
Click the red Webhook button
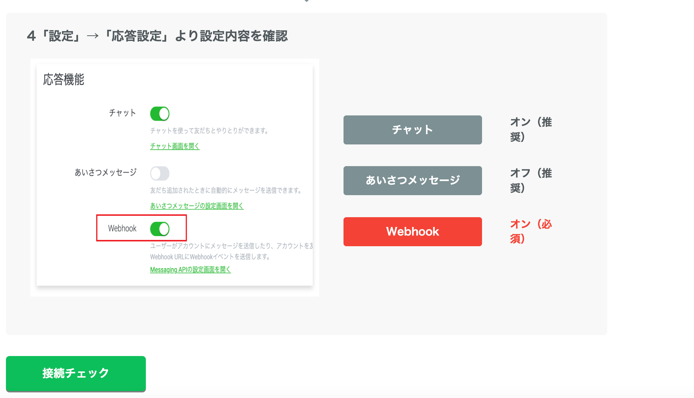(413, 231)
